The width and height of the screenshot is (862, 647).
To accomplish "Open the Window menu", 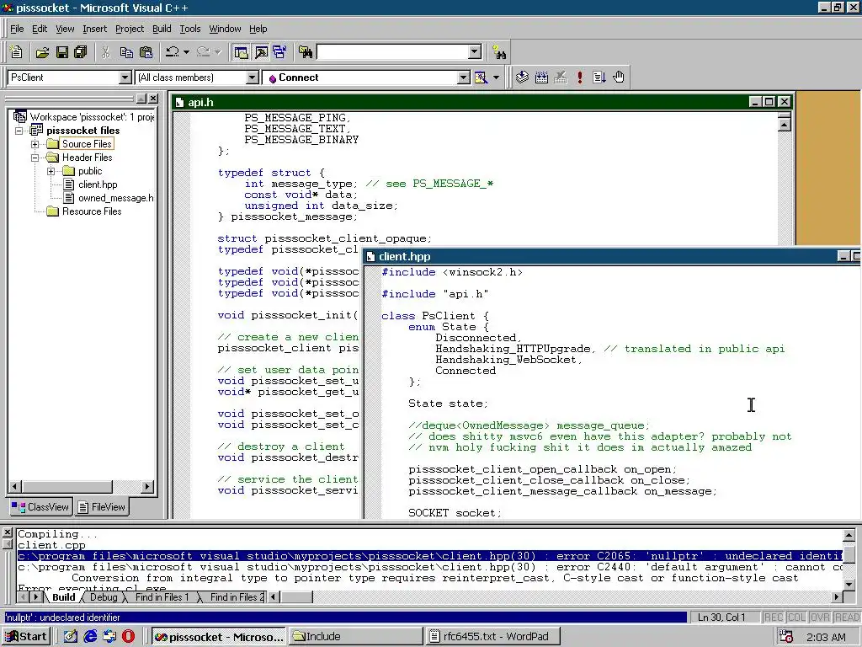I will point(225,29).
